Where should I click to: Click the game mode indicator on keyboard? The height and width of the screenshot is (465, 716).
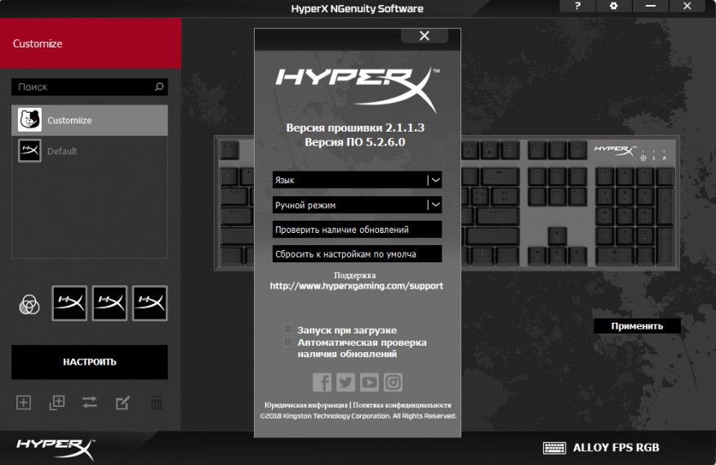[x=643, y=158]
